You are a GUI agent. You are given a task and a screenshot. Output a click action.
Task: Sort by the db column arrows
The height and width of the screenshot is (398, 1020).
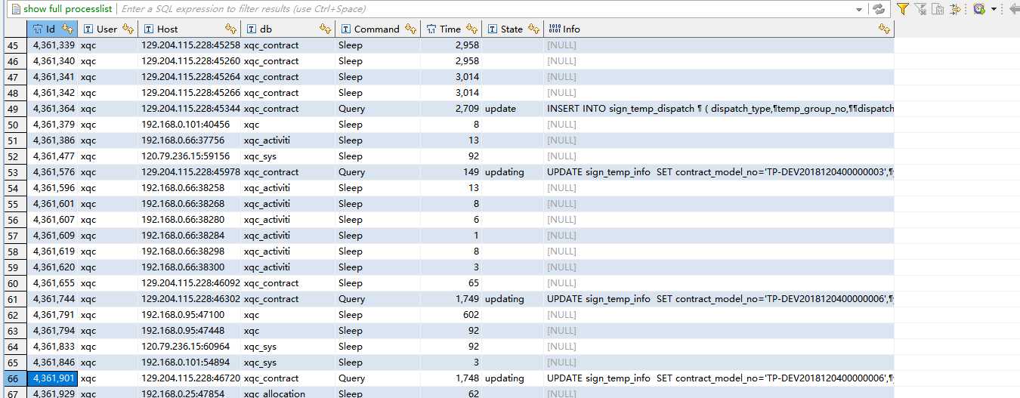point(325,29)
